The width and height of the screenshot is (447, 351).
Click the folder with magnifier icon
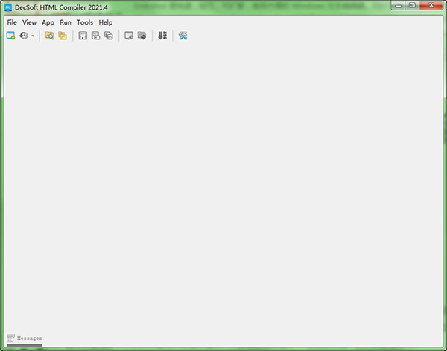point(49,36)
